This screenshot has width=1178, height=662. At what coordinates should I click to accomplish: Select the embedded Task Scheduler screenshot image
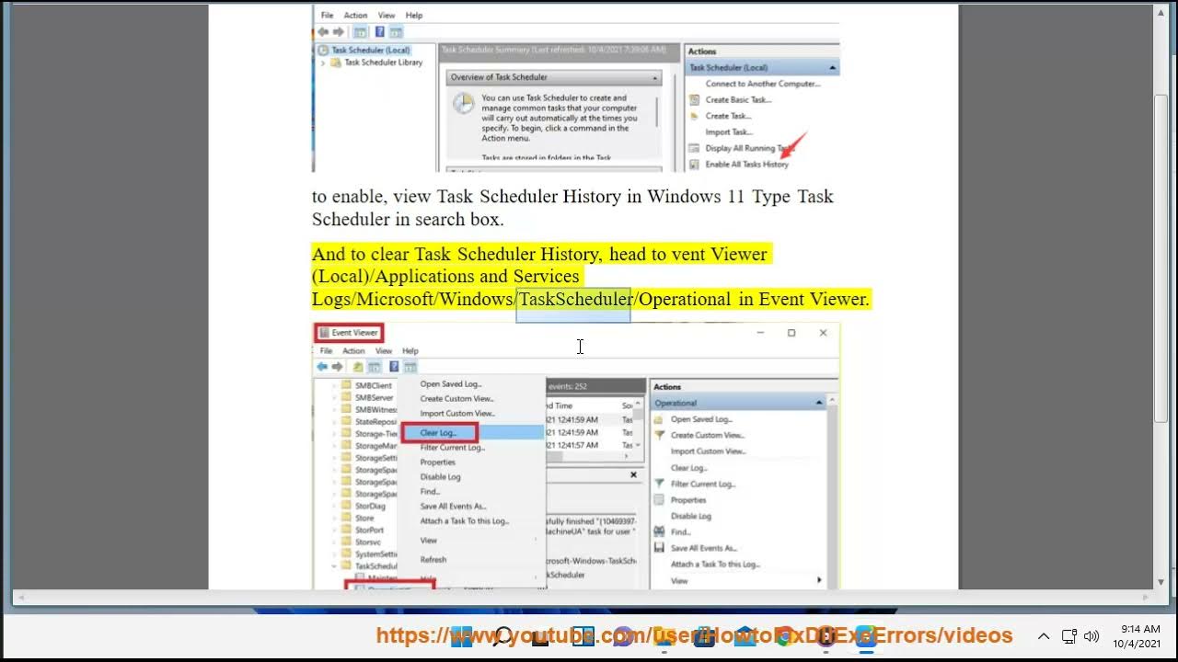click(x=576, y=90)
